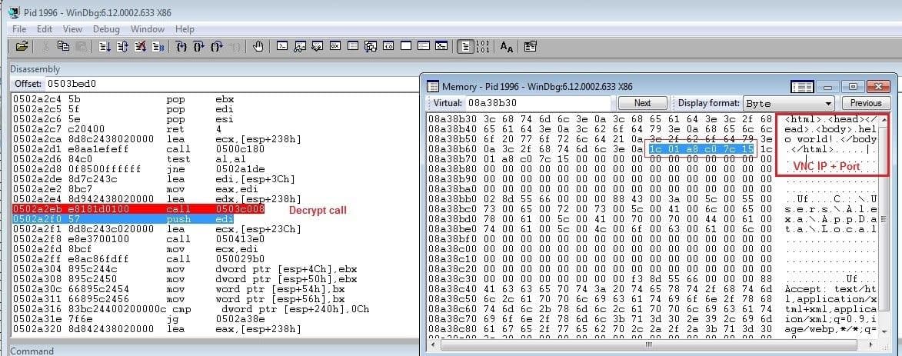Click the Font (AA) toolbar icon
Screen dimensions: 902x356
click(507, 46)
